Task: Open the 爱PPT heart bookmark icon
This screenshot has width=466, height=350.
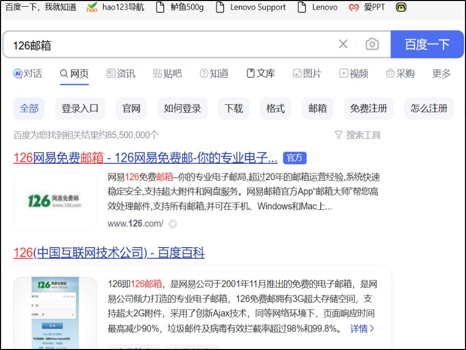Action: [x=354, y=7]
